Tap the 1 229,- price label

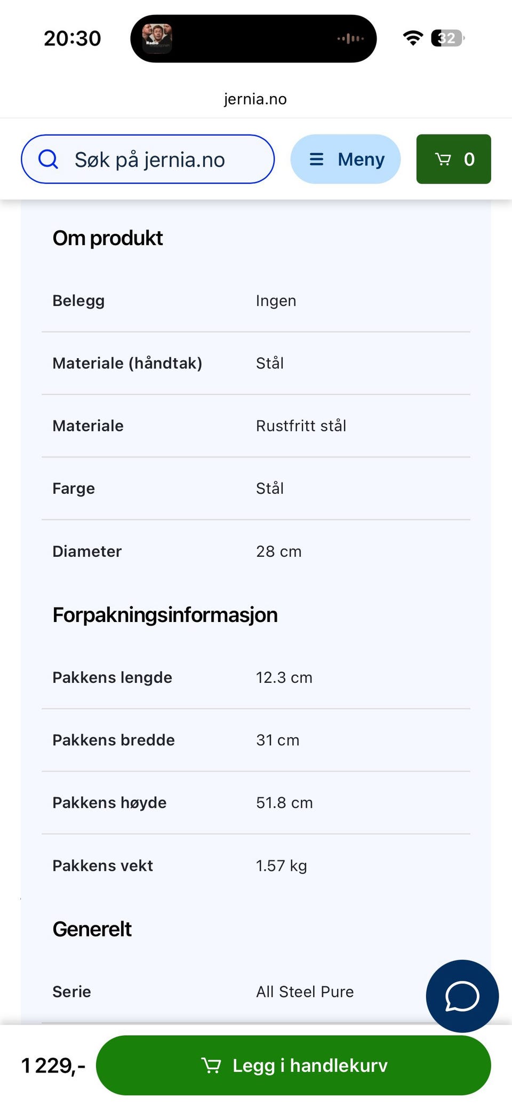tap(53, 1066)
